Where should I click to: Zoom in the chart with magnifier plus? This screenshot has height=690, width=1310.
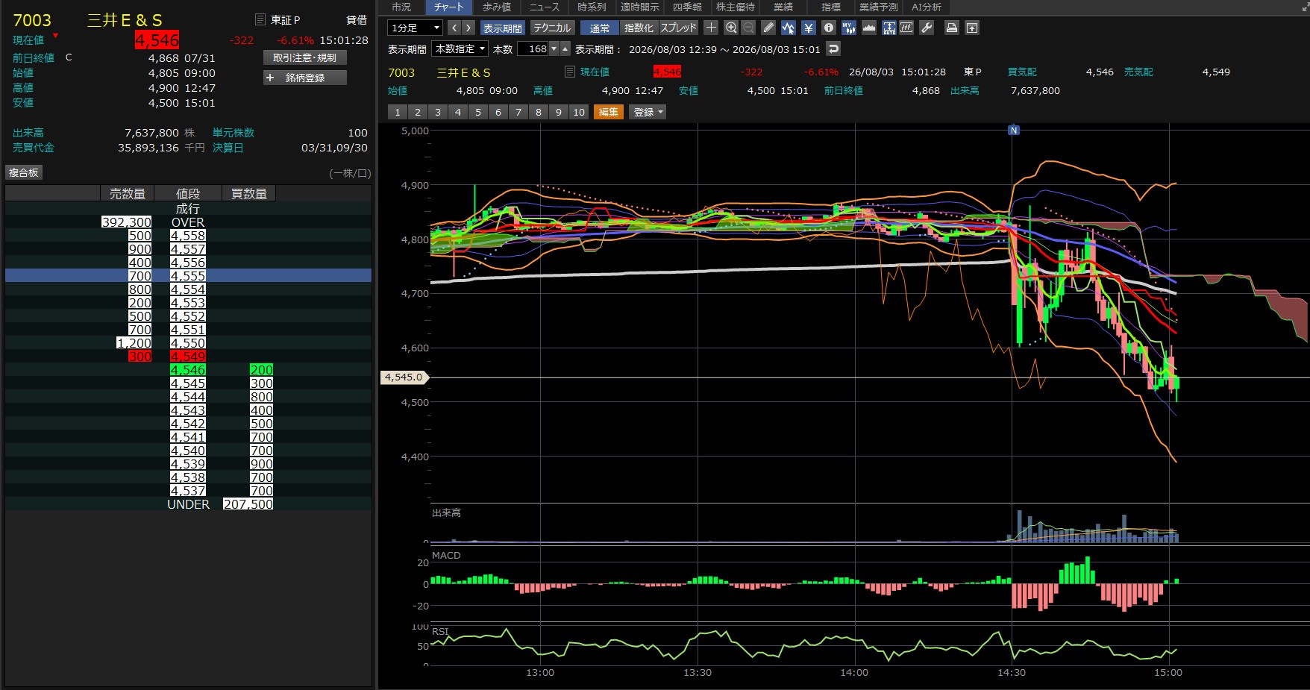coord(731,28)
